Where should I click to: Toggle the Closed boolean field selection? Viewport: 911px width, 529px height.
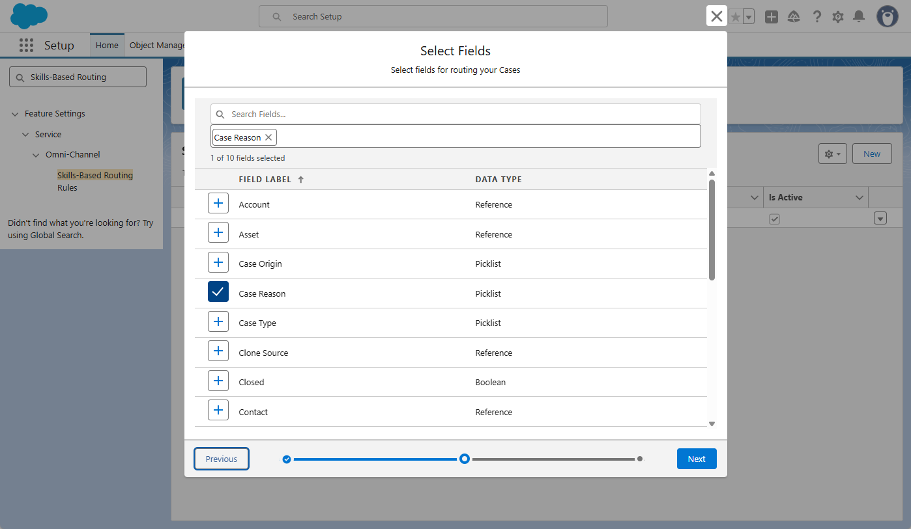click(x=218, y=381)
